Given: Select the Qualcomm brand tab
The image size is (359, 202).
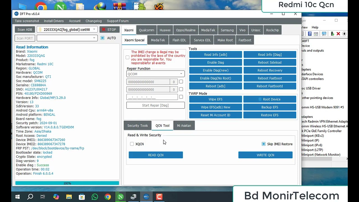Looking at the screenshot, I should [146, 30].
